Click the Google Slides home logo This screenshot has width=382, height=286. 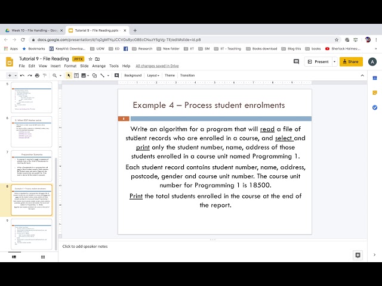[x=10, y=62]
